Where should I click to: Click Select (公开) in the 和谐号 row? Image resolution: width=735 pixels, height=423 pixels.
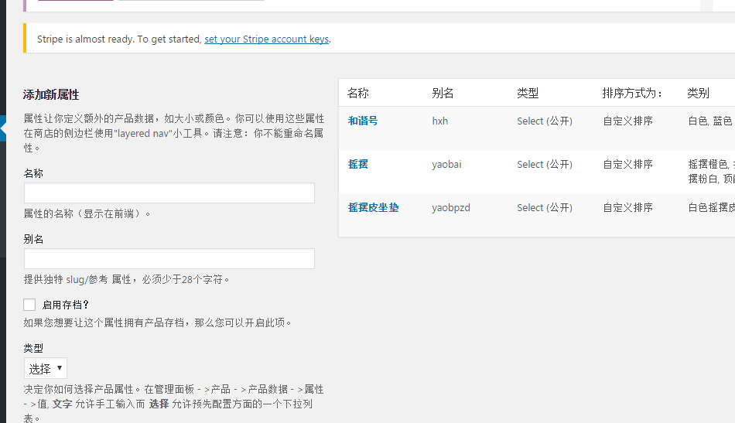coord(545,121)
